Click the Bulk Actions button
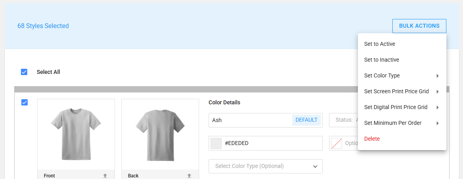The width and height of the screenshot is (463, 179). click(x=419, y=26)
